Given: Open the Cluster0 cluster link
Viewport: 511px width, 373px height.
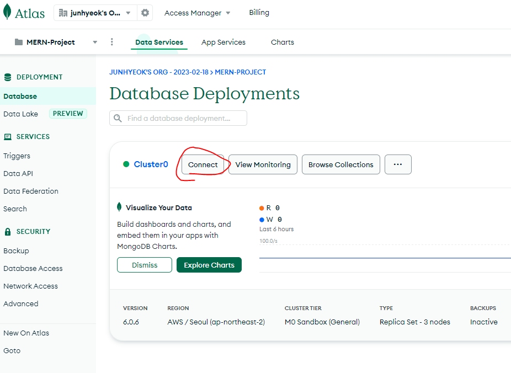Looking at the screenshot, I should pos(151,164).
